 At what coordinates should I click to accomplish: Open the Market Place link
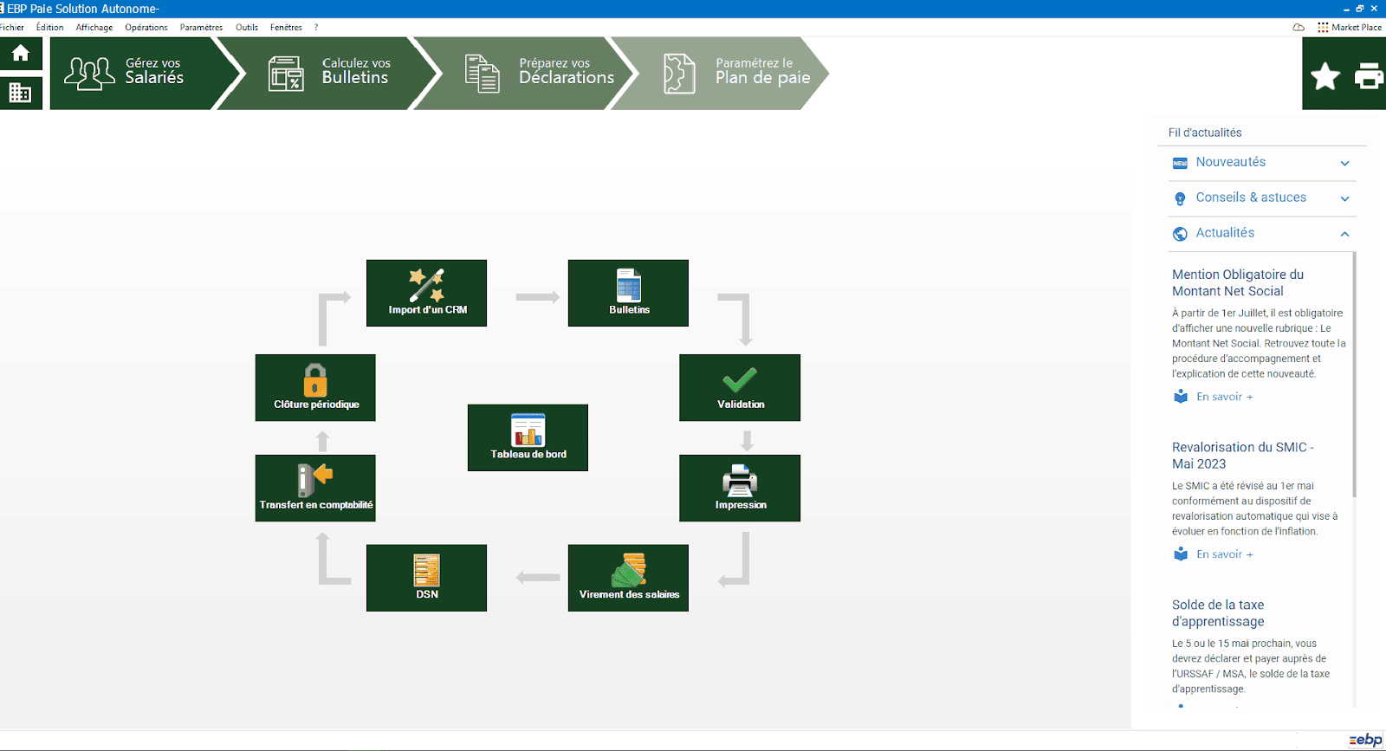point(1350,28)
